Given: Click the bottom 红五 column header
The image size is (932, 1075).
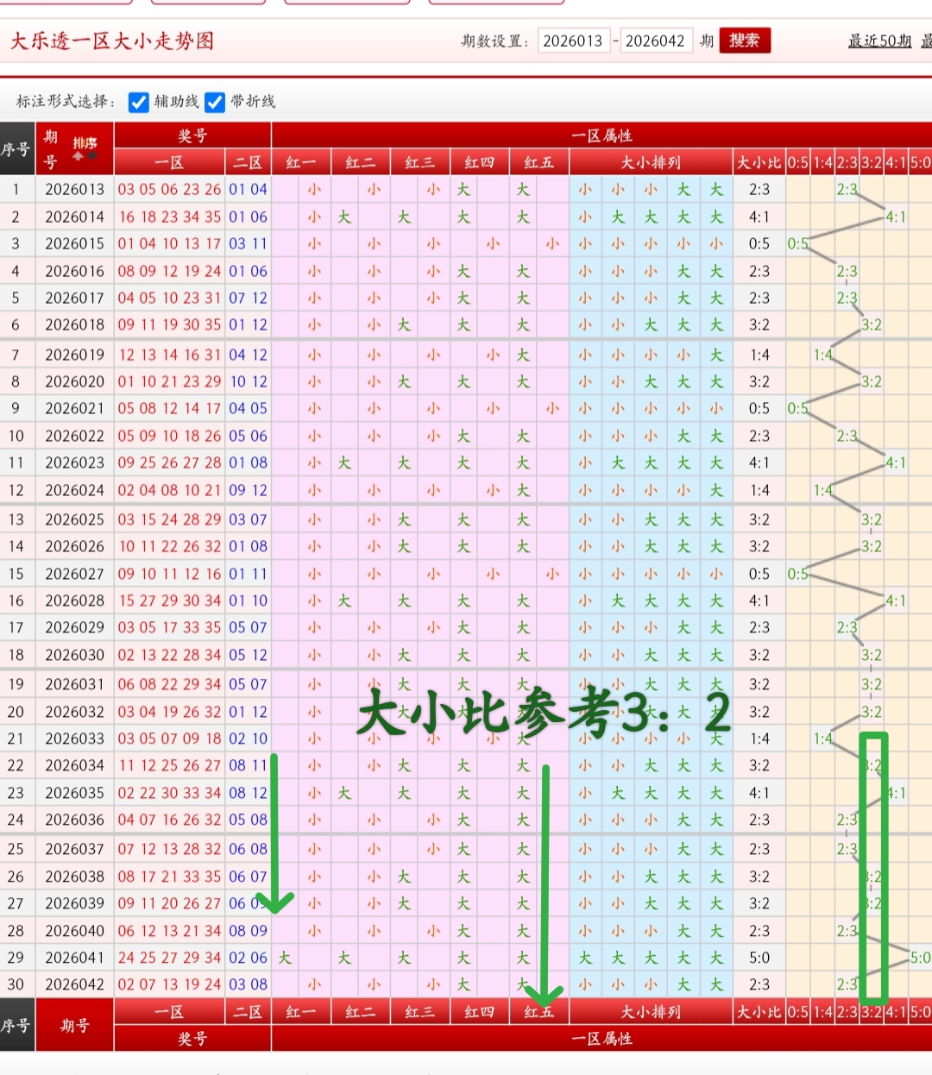Looking at the screenshot, I should point(539,1012).
